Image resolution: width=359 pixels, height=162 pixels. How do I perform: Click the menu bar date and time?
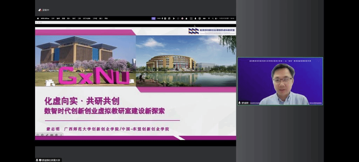click(x=224, y=18)
